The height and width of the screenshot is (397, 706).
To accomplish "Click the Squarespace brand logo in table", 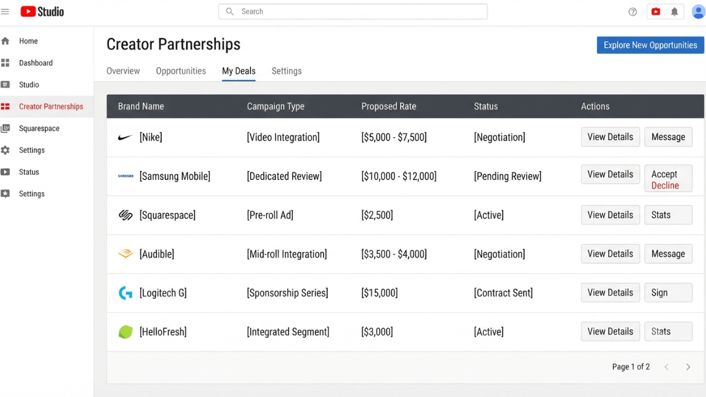I will click(x=125, y=215).
